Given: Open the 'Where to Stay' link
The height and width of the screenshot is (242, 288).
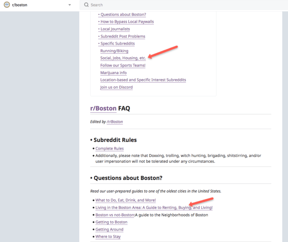Looking at the screenshot, I should 108,237.
